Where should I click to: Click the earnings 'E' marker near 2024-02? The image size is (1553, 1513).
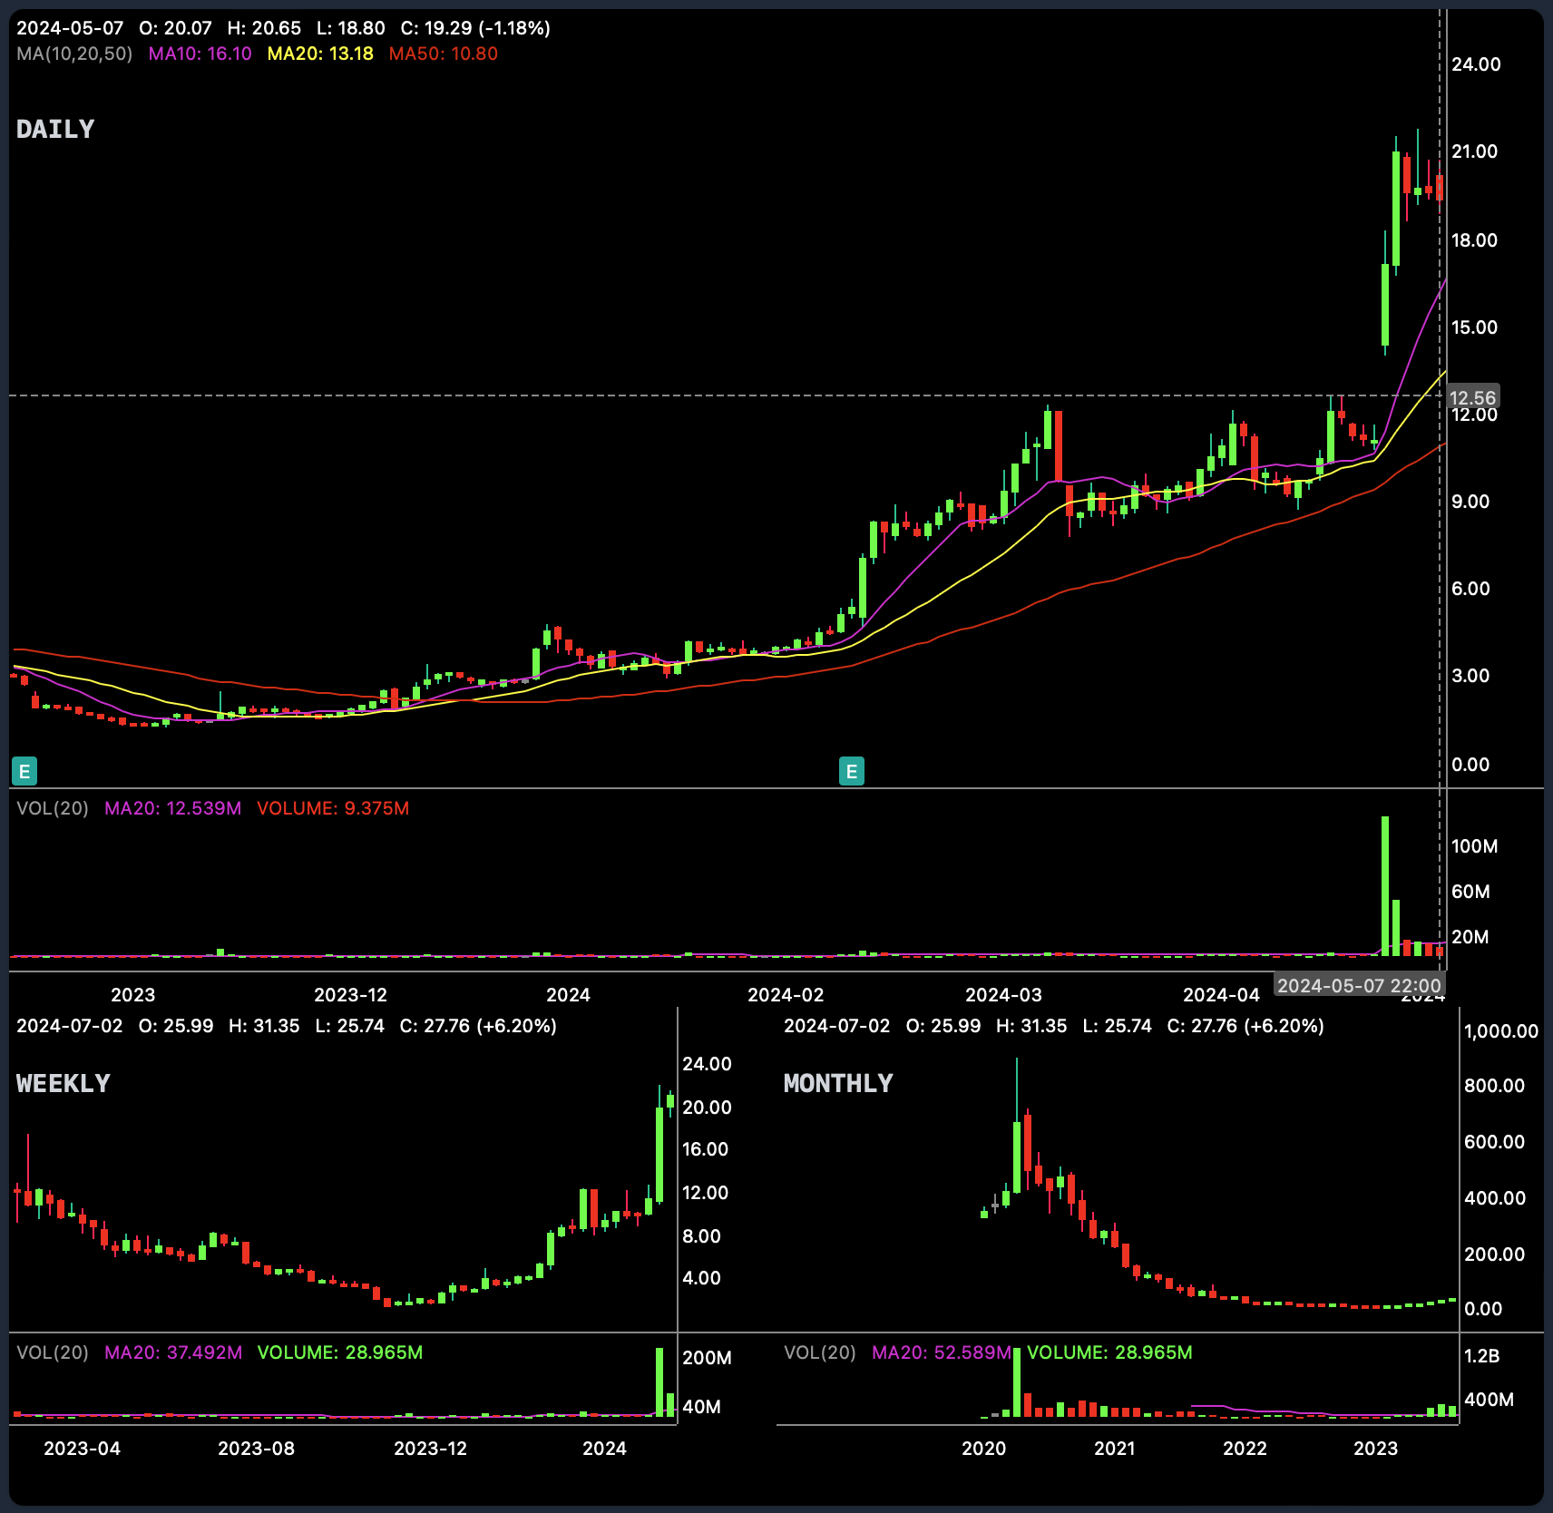pyautogui.click(x=851, y=772)
